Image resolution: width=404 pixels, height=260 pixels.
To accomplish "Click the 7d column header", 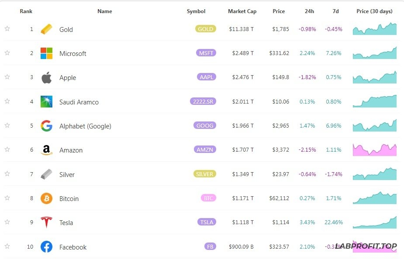I will point(335,11).
